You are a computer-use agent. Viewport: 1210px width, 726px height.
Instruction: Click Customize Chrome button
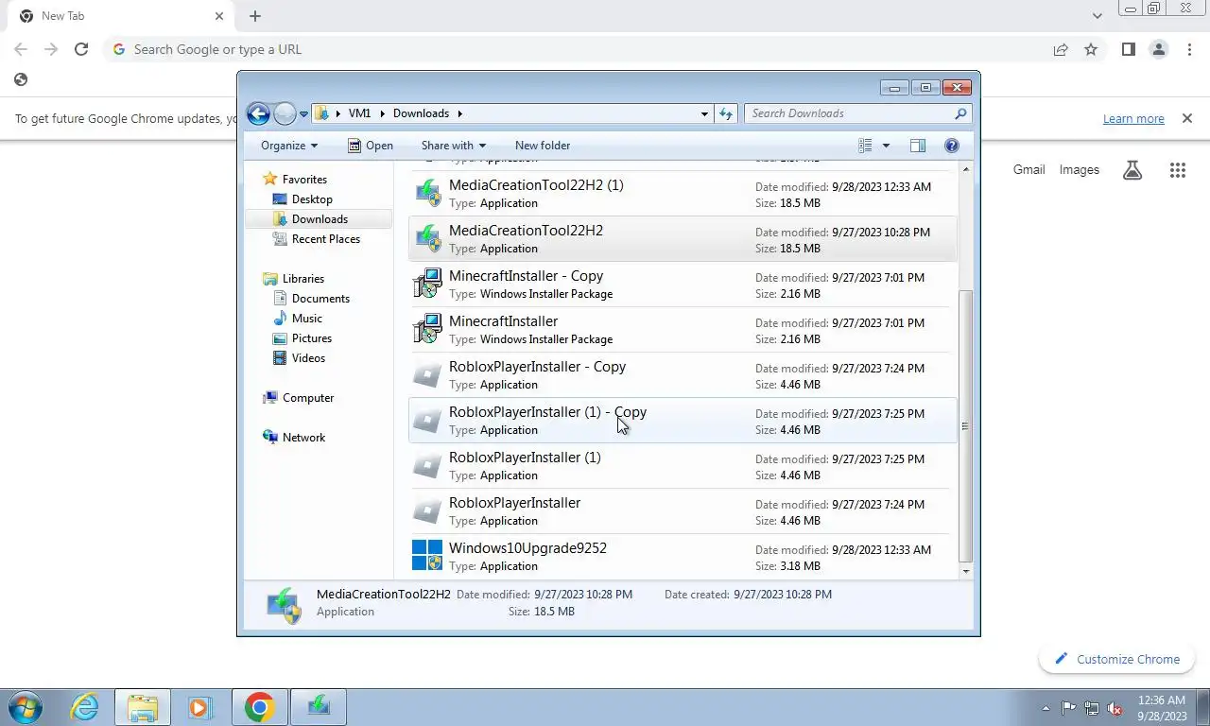pyautogui.click(x=1116, y=659)
